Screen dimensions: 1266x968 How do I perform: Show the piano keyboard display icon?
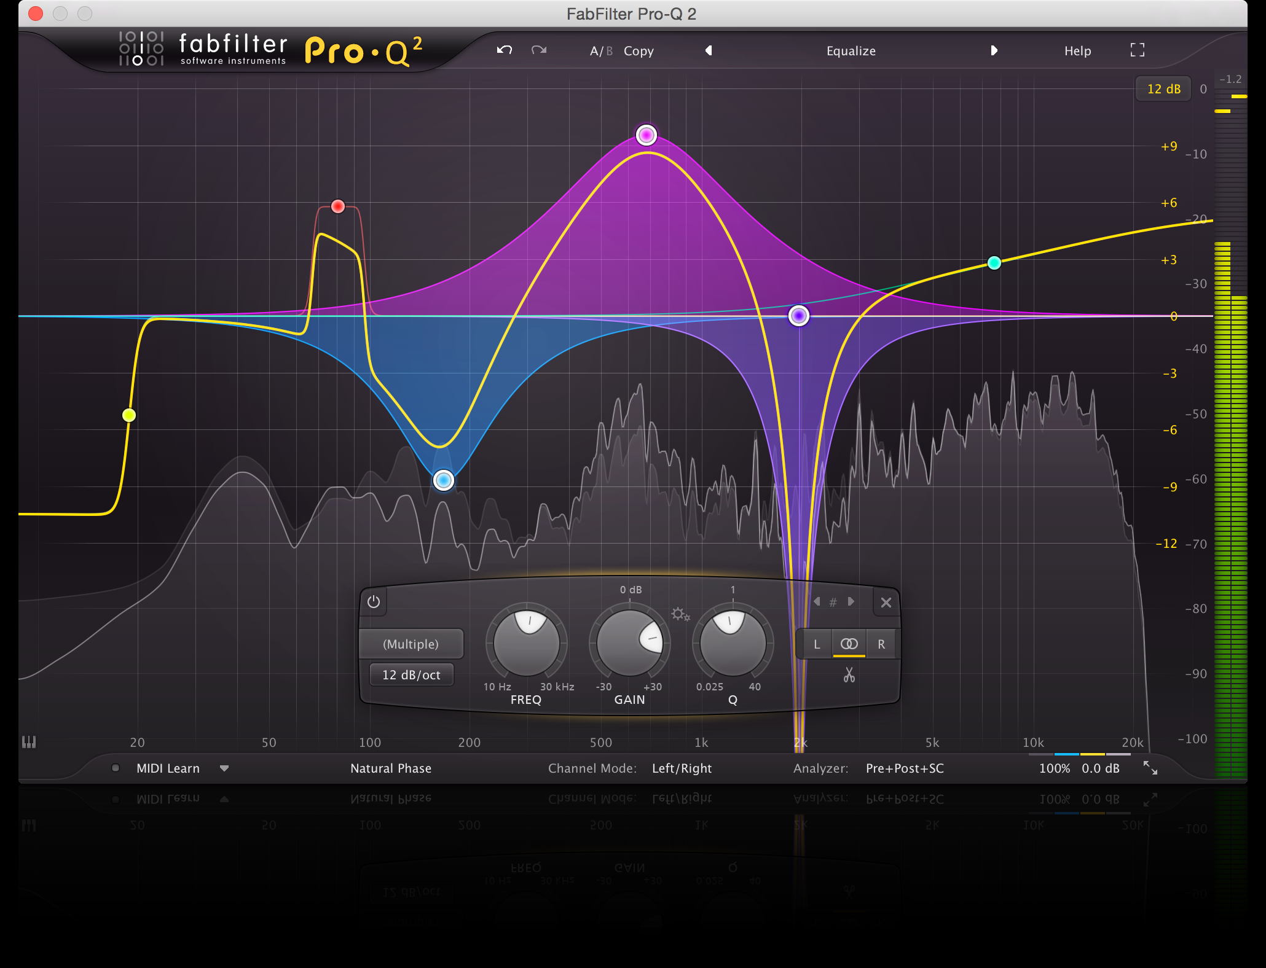point(29,742)
